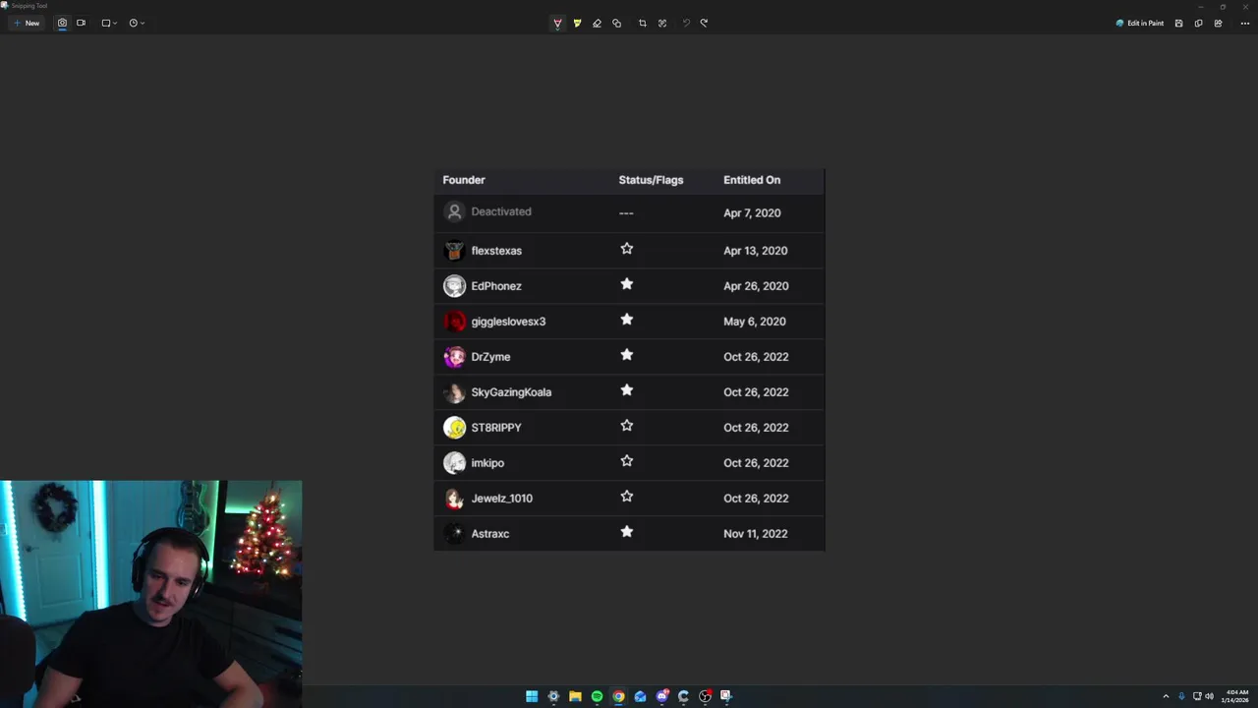Open Discord from the taskbar

tap(662, 696)
